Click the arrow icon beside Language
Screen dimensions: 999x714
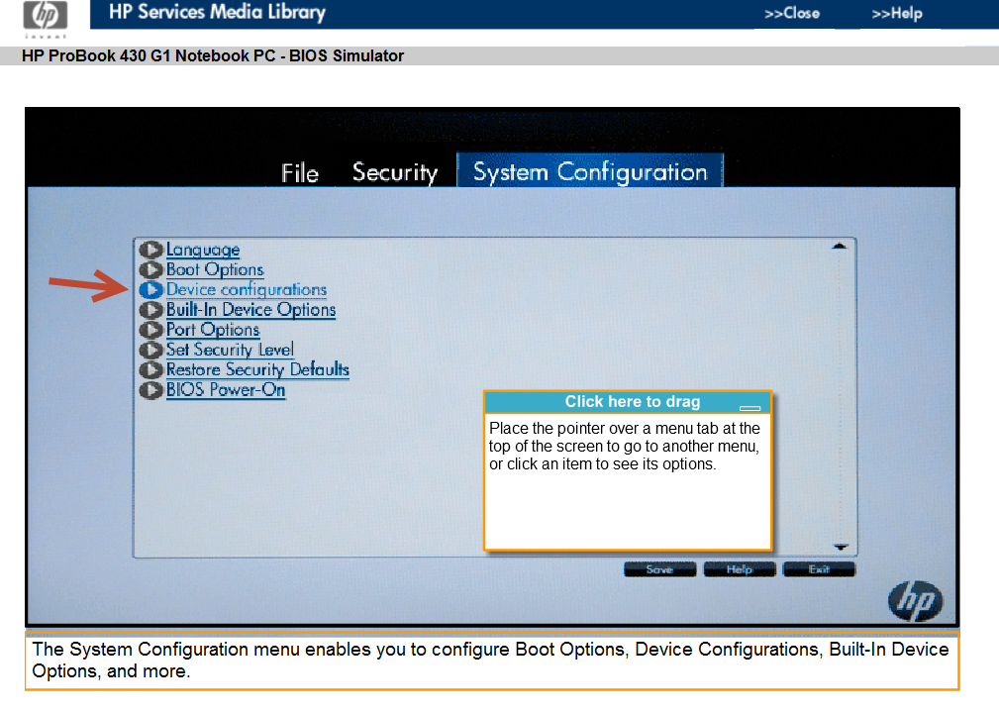[150, 250]
